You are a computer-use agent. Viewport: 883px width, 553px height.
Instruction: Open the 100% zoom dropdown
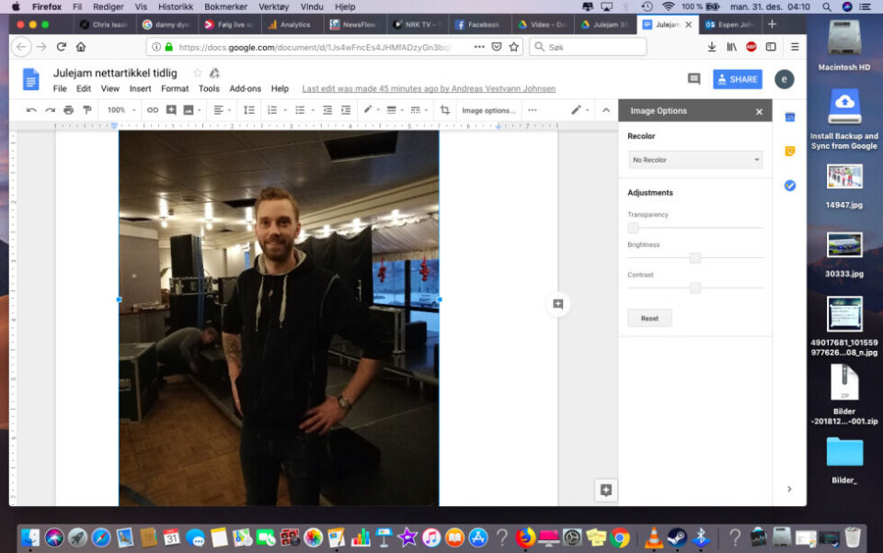119,110
